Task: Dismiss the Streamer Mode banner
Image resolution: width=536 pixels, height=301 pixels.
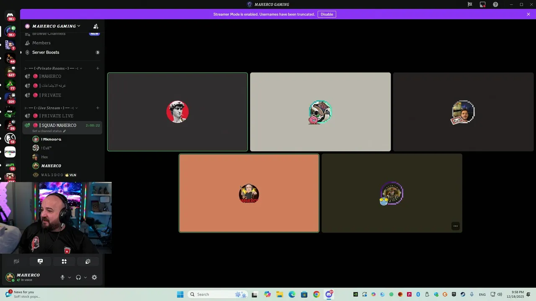Action: tap(528, 14)
